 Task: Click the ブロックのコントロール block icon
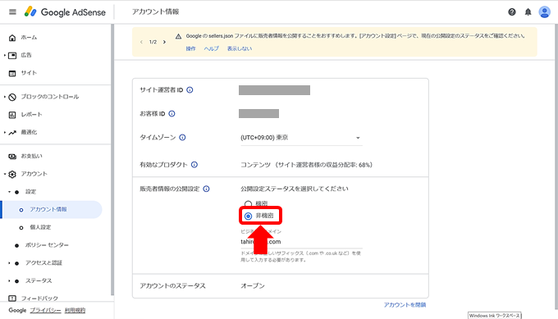[x=12, y=97]
